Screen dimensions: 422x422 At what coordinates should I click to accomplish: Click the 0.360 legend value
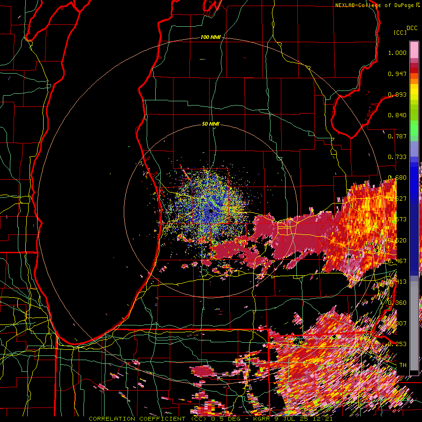tap(397, 303)
